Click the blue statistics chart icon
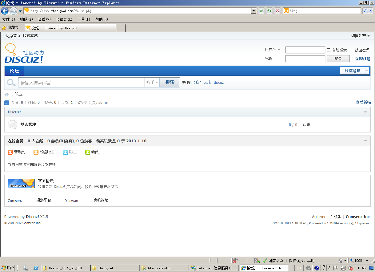The width and height of the screenshot is (375, 272). tap(7, 103)
